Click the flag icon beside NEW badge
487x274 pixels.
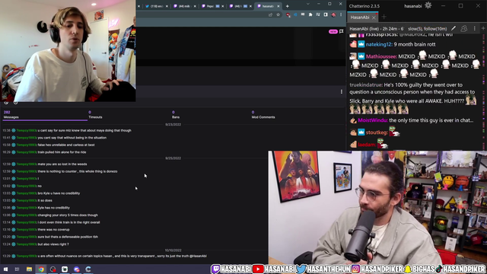coord(342,31)
